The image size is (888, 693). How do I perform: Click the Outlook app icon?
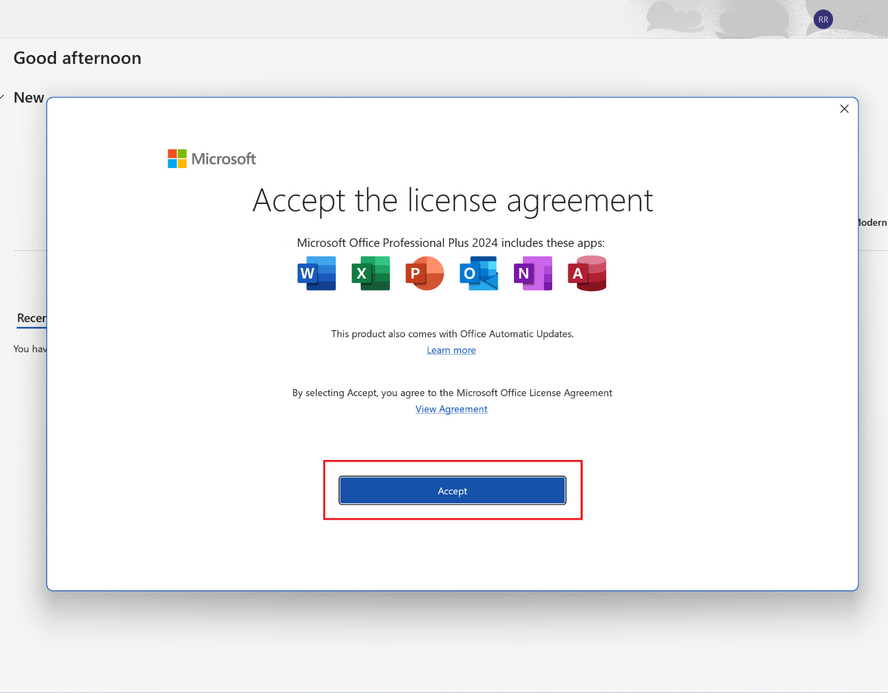pos(479,273)
